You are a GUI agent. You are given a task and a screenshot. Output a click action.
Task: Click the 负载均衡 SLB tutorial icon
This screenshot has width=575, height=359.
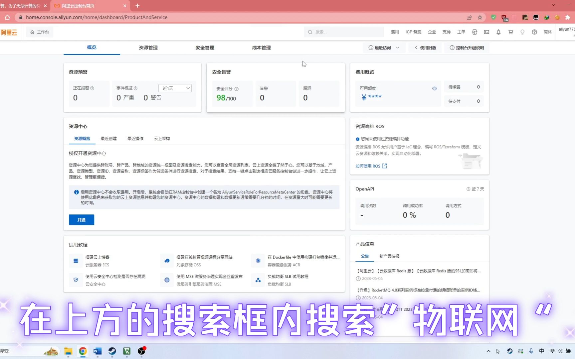(258, 280)
